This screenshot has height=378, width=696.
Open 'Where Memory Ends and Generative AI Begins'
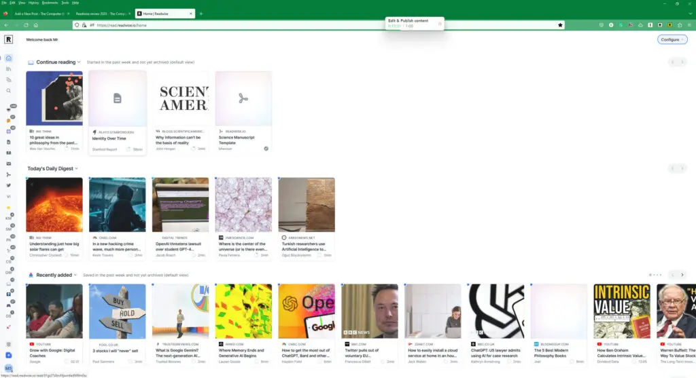click(x=243, y=324)
